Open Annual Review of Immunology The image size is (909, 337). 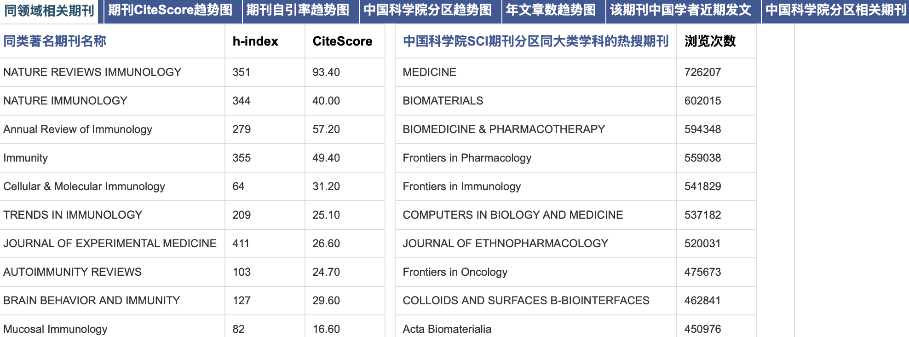[x=78, y=129]
